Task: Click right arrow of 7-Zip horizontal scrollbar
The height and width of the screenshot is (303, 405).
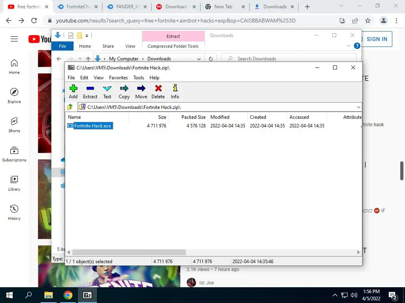Action: point(358,252)
